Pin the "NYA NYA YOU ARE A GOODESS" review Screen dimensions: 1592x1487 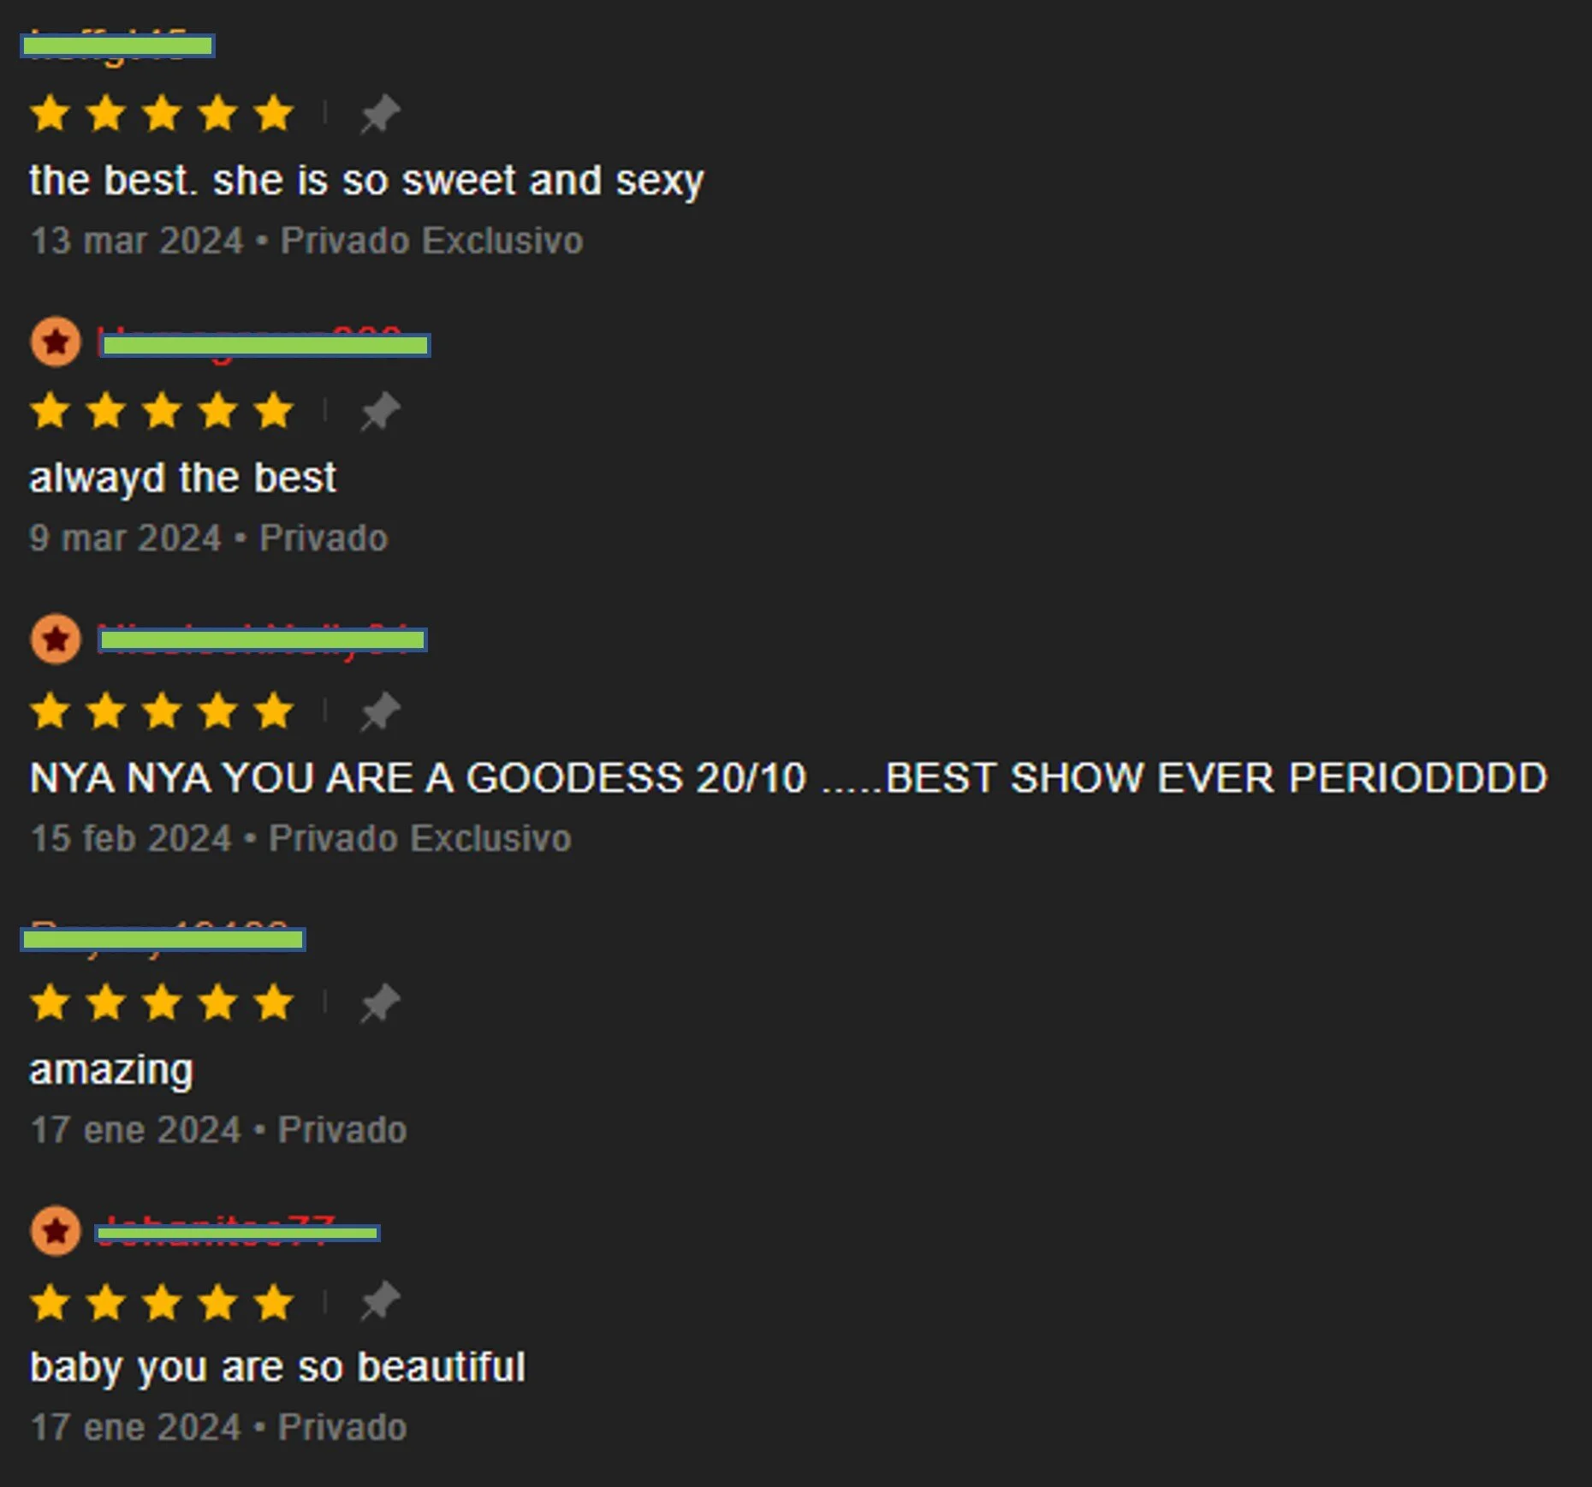pyautogui.click(x=380, y=711)
